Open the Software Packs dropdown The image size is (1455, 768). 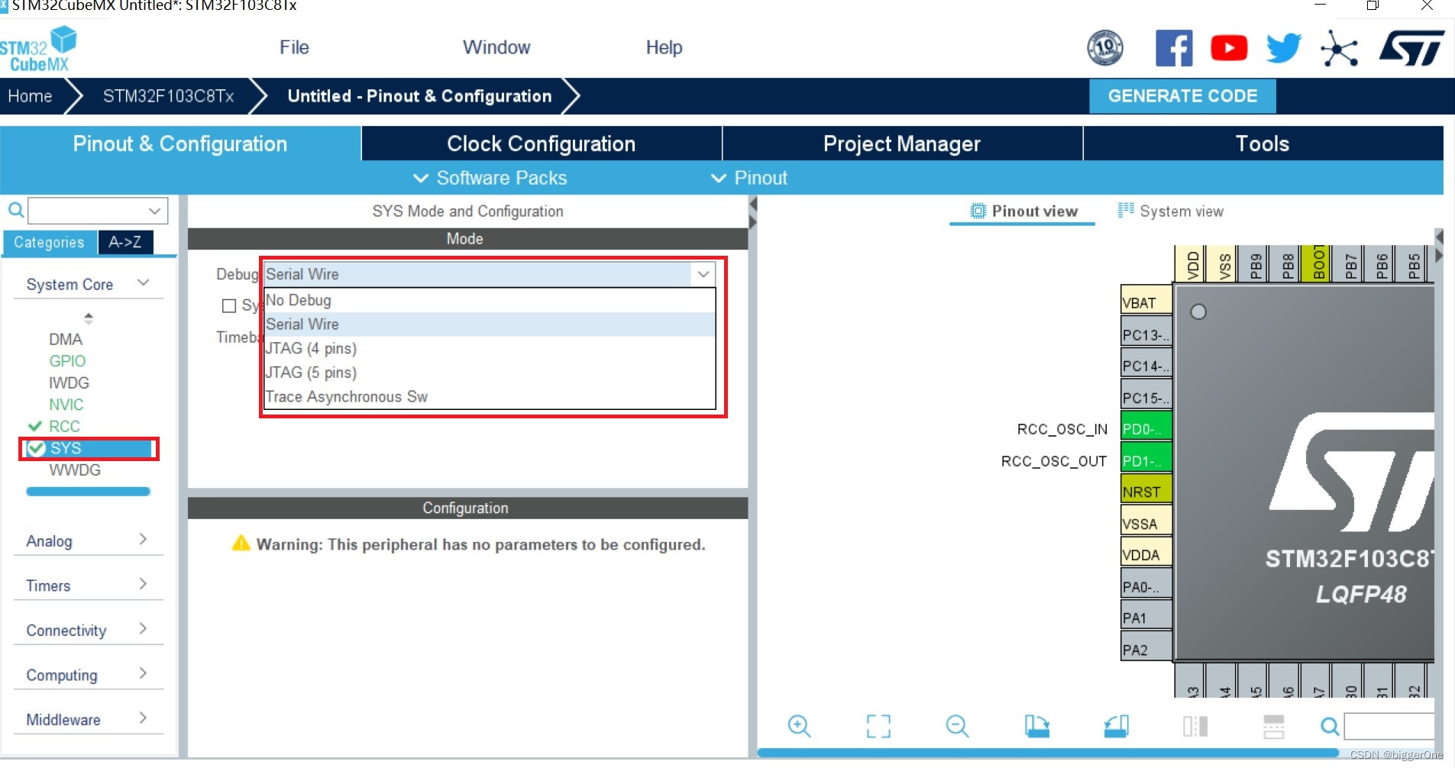point(490,178)
